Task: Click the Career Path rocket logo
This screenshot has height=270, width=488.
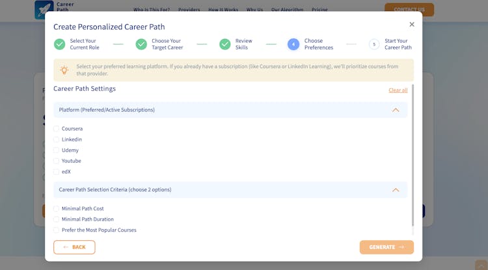Action: click(44, 9)
